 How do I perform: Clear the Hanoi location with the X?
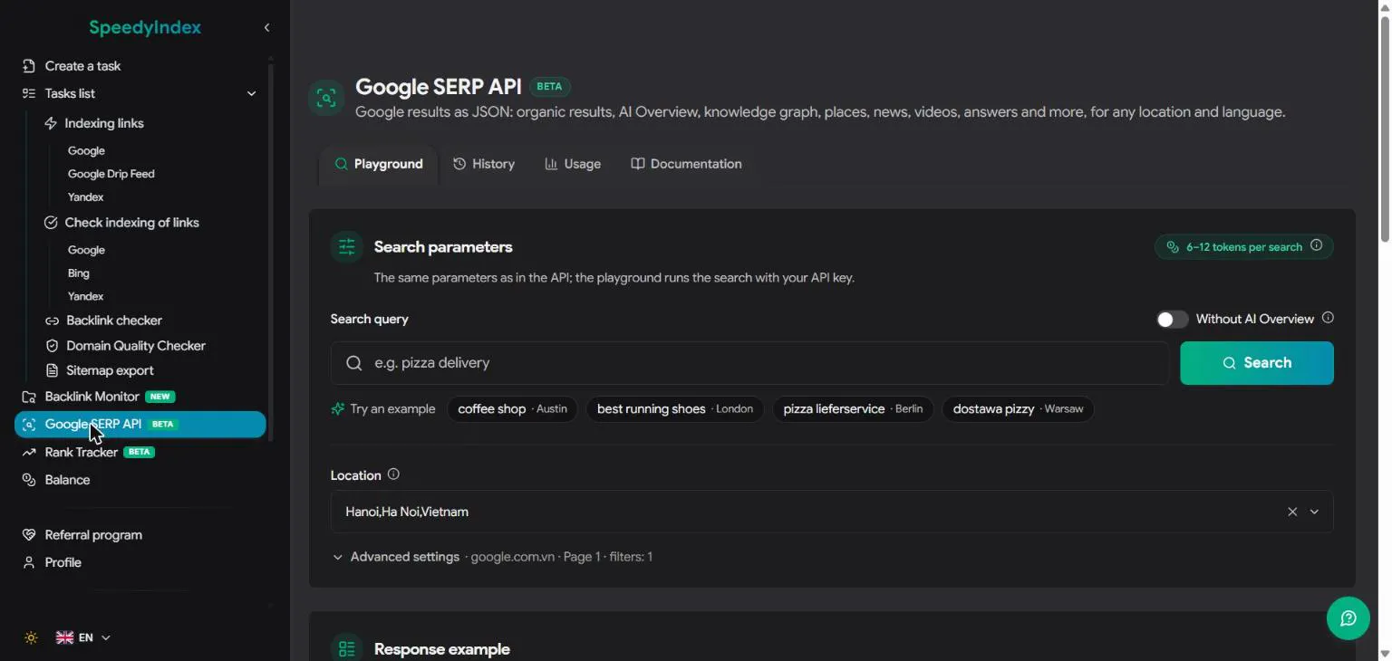1292,512
